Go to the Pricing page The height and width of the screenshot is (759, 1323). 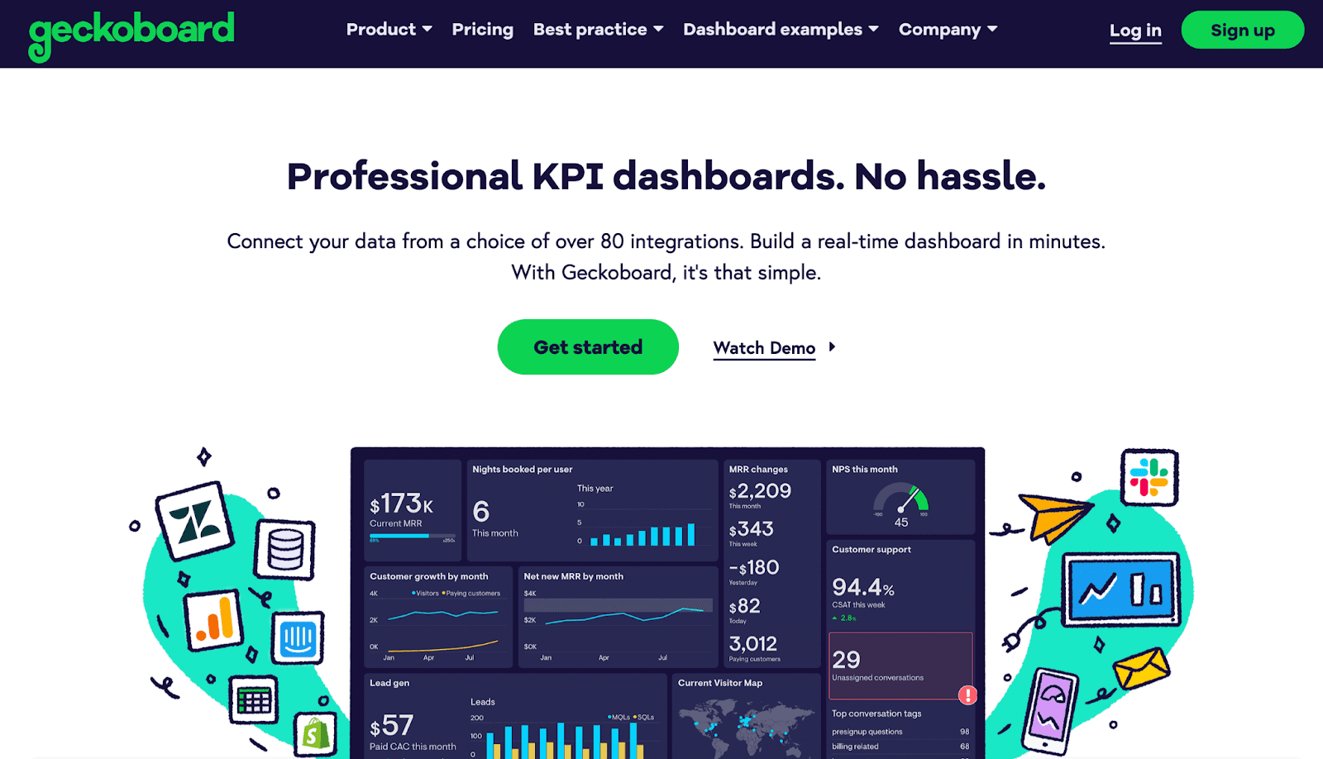[x=483, y=30]
